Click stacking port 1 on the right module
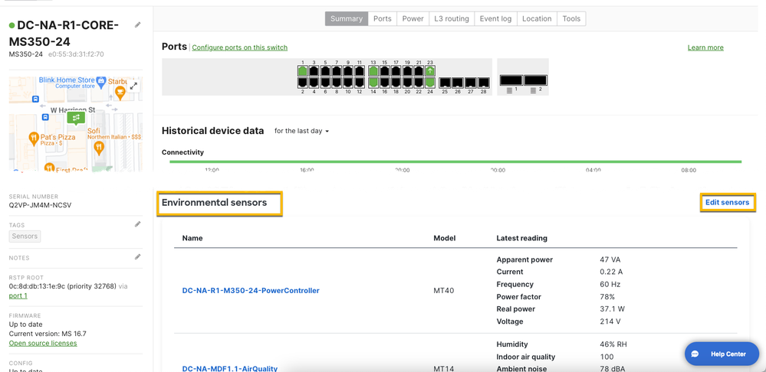 click(x=511, y=80)
